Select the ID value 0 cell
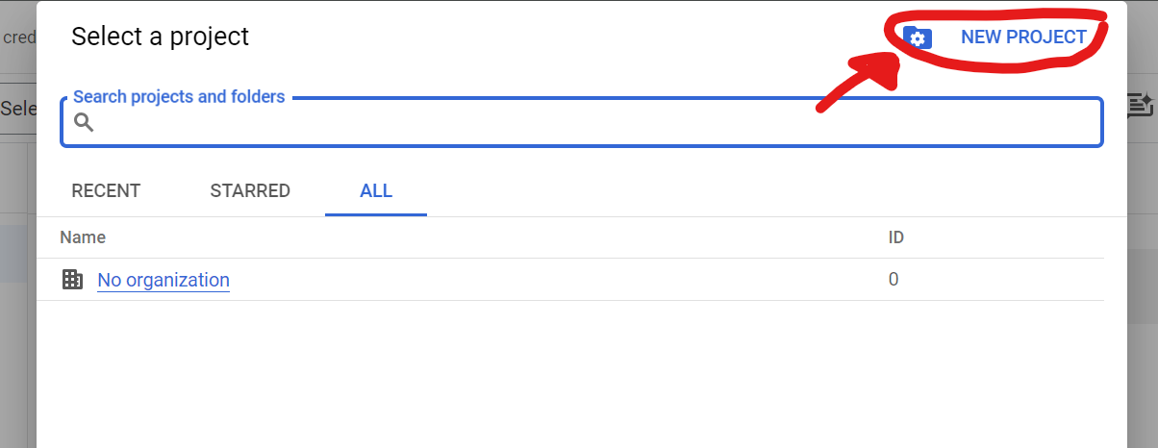The height and width of the screenshot is (448, 1158). (x=894, y=280)
